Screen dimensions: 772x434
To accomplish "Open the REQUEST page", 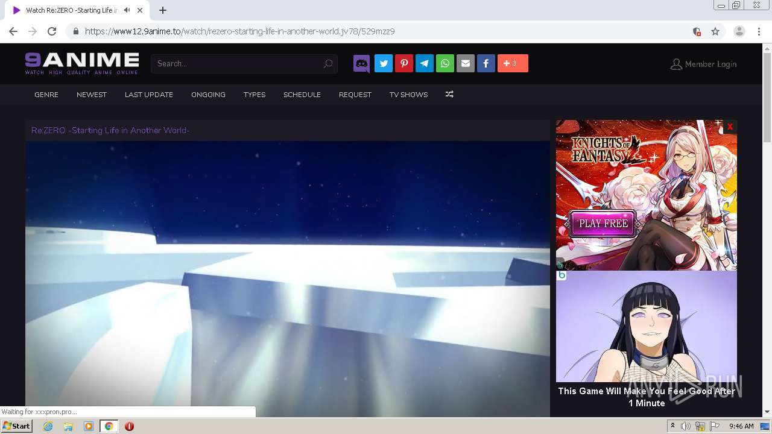I will click(x=355, y=95).
